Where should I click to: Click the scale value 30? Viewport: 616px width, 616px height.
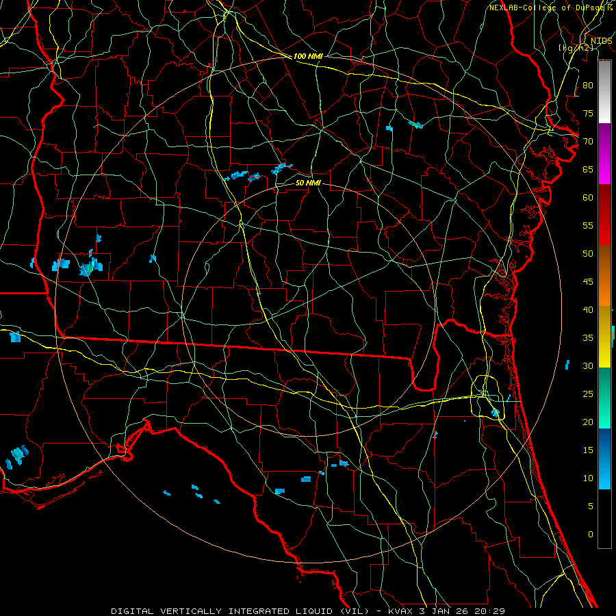[x=588, y=365]
